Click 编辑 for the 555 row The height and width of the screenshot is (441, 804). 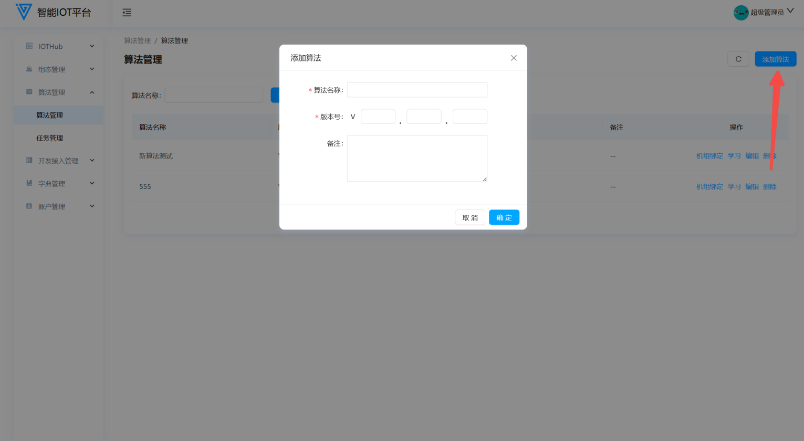752,187
